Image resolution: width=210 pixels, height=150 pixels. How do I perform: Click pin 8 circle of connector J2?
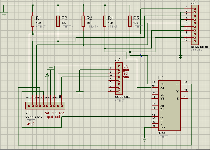tap(119, 91)
